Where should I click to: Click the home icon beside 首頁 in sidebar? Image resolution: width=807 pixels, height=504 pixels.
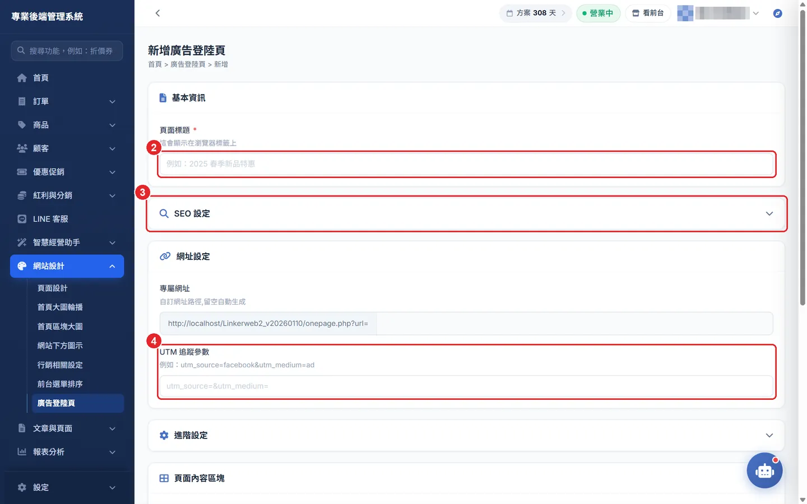[22, 78]
